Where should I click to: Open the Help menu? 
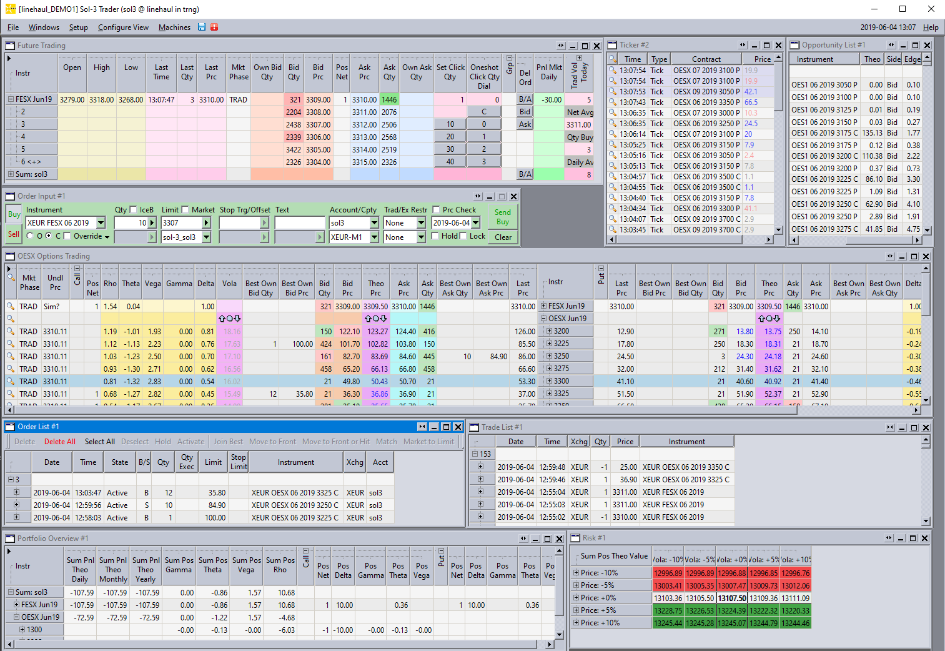tap(931, 27)
